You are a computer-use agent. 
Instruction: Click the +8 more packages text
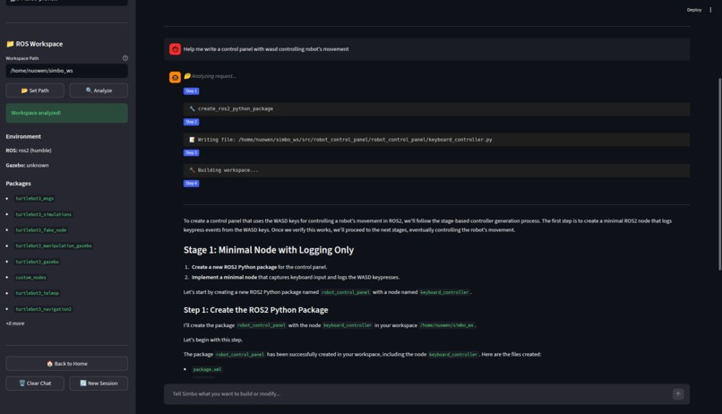[15, 323]
